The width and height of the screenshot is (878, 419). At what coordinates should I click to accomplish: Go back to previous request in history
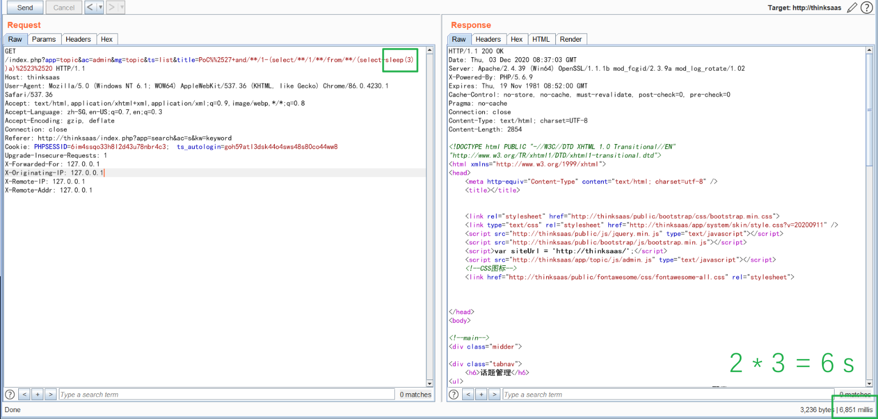(x=90, y=7)
